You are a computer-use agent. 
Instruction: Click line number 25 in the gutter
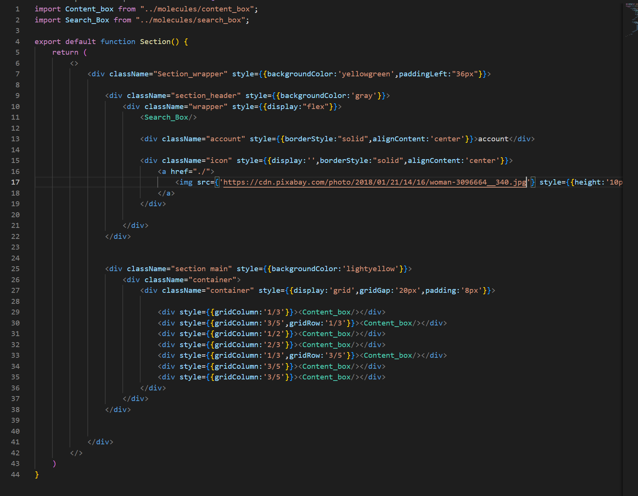coord(15,269)
